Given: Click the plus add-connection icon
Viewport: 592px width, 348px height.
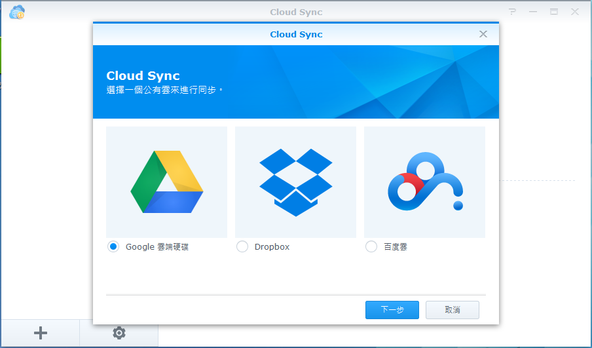Looking at the screenshot, I should pyautogui.click(x=41, y=333).
